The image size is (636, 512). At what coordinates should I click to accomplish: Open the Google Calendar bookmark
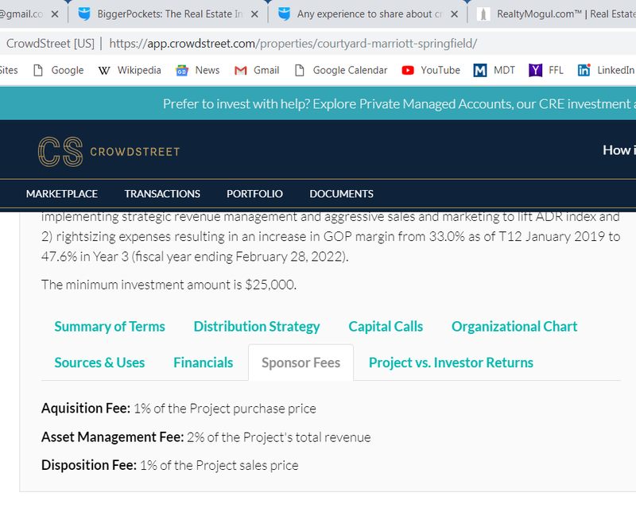pyautogui.click(x=341, y=70)
